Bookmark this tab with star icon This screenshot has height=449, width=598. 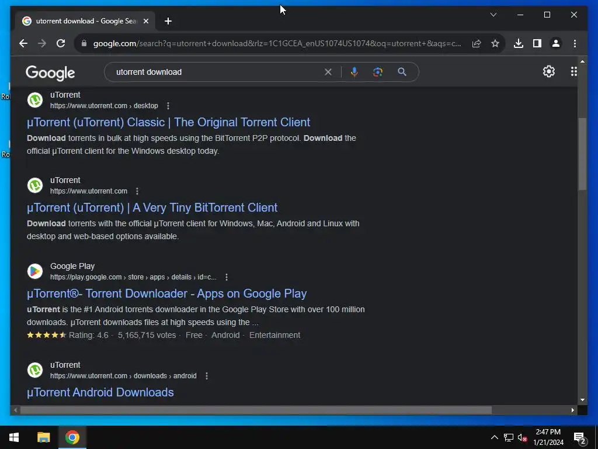tap(495, 43)
